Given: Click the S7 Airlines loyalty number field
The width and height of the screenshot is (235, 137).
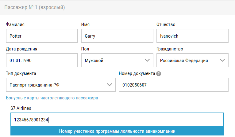Looking at the screenshot, I should click(x=117, y=120).
